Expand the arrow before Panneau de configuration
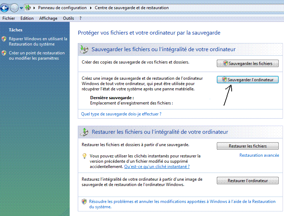Image resolution: width=284 pixels, height=216 pixels. tap(34, 8)
